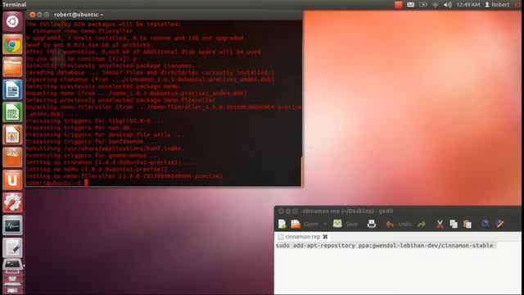Image resolution: width=524 pixels, height=295 pixels.
Task: Open the sound volume indicator menu
Action: coord(448,5)
